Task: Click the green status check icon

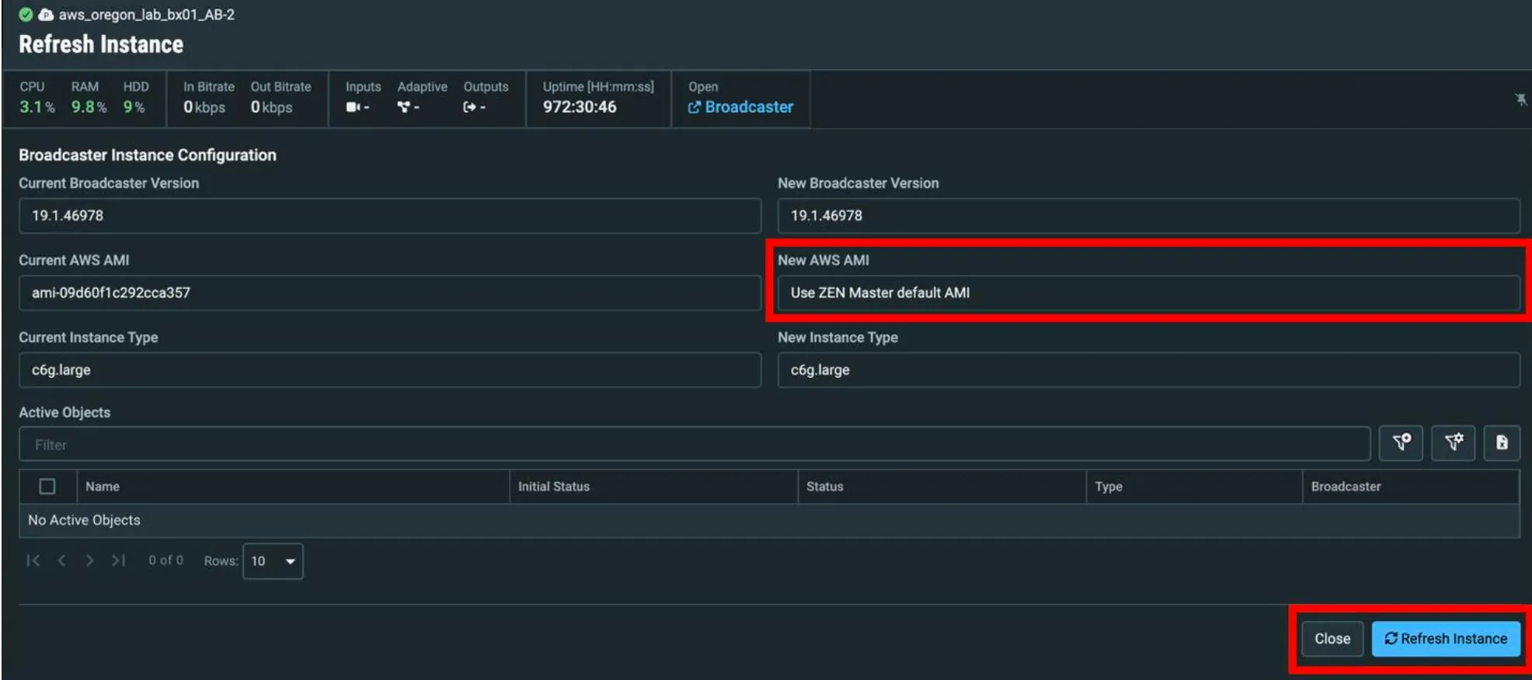Action: click(x=26, y=15)
